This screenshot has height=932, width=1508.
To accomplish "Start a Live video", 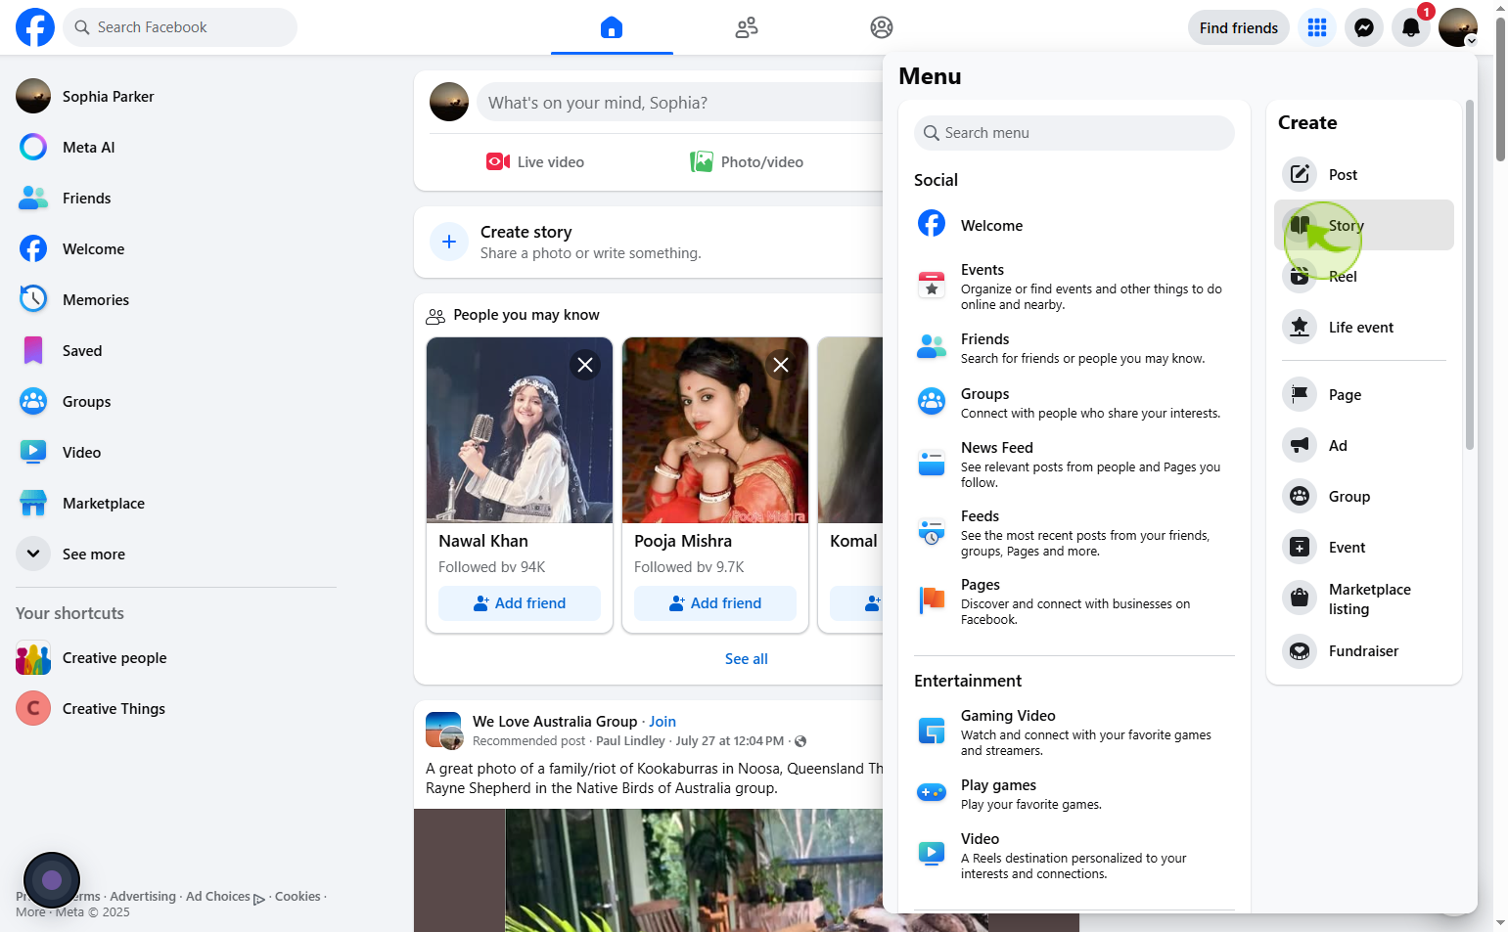I will tap(535, 162).
